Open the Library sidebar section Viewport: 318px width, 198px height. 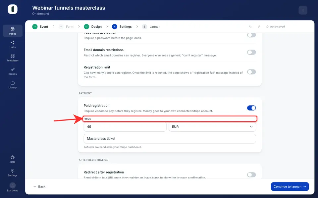click(13, 85)
